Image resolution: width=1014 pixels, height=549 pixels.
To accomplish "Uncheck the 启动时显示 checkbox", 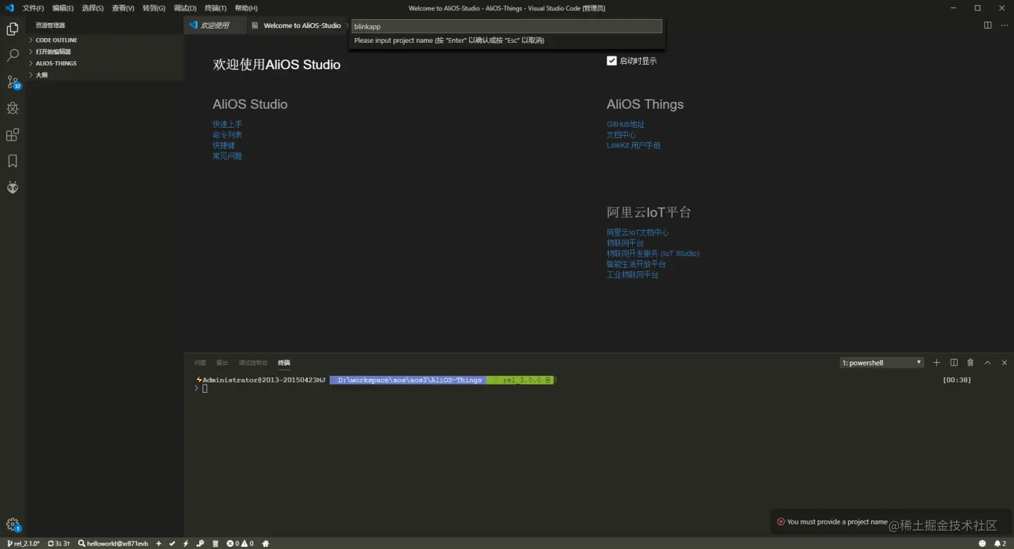I will click(612, 60).
